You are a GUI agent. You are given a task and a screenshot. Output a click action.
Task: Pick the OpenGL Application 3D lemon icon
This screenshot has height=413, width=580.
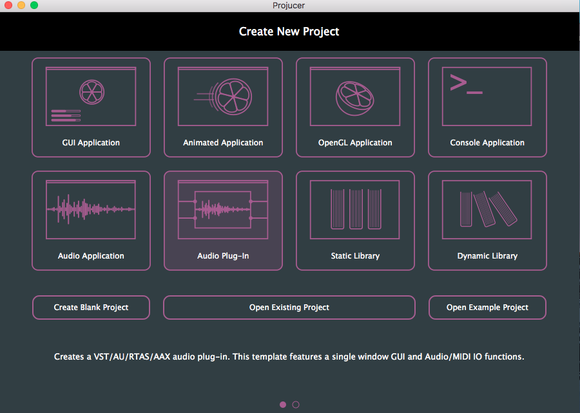pos(355,96)
